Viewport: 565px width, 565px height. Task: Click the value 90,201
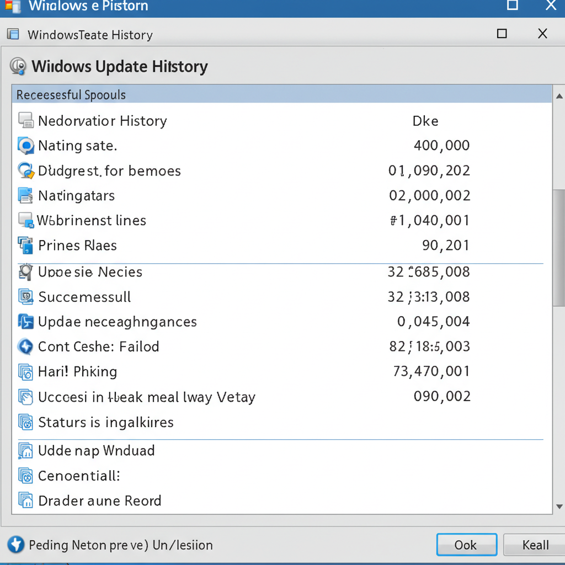click(x=446, y=245)
